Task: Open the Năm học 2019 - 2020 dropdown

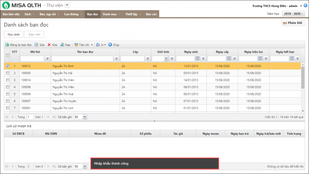Action: pyautogui.click(x=293, y=14)
